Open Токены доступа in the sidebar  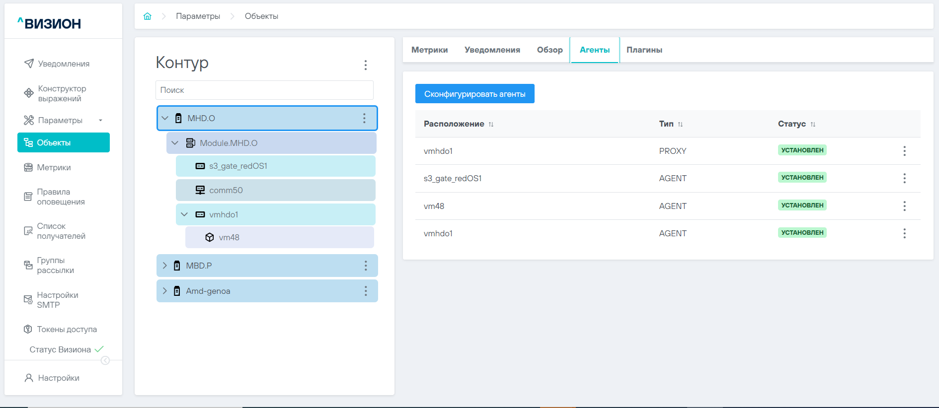(x=67, y=329)
